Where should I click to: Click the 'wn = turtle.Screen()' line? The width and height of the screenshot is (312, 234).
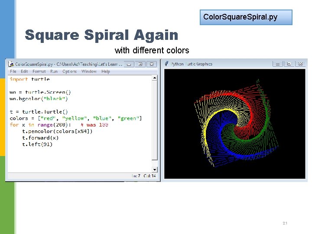point(40,92)
